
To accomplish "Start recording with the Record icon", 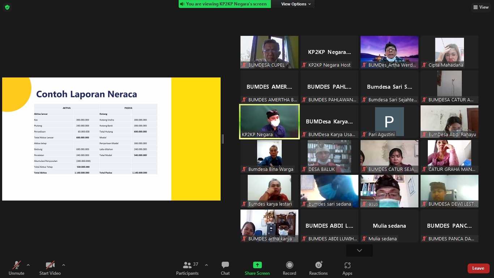I will [289, 268].
